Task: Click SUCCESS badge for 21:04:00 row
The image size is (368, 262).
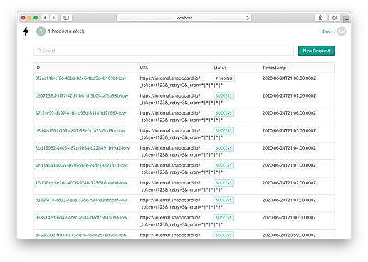Action: (224, 148)
